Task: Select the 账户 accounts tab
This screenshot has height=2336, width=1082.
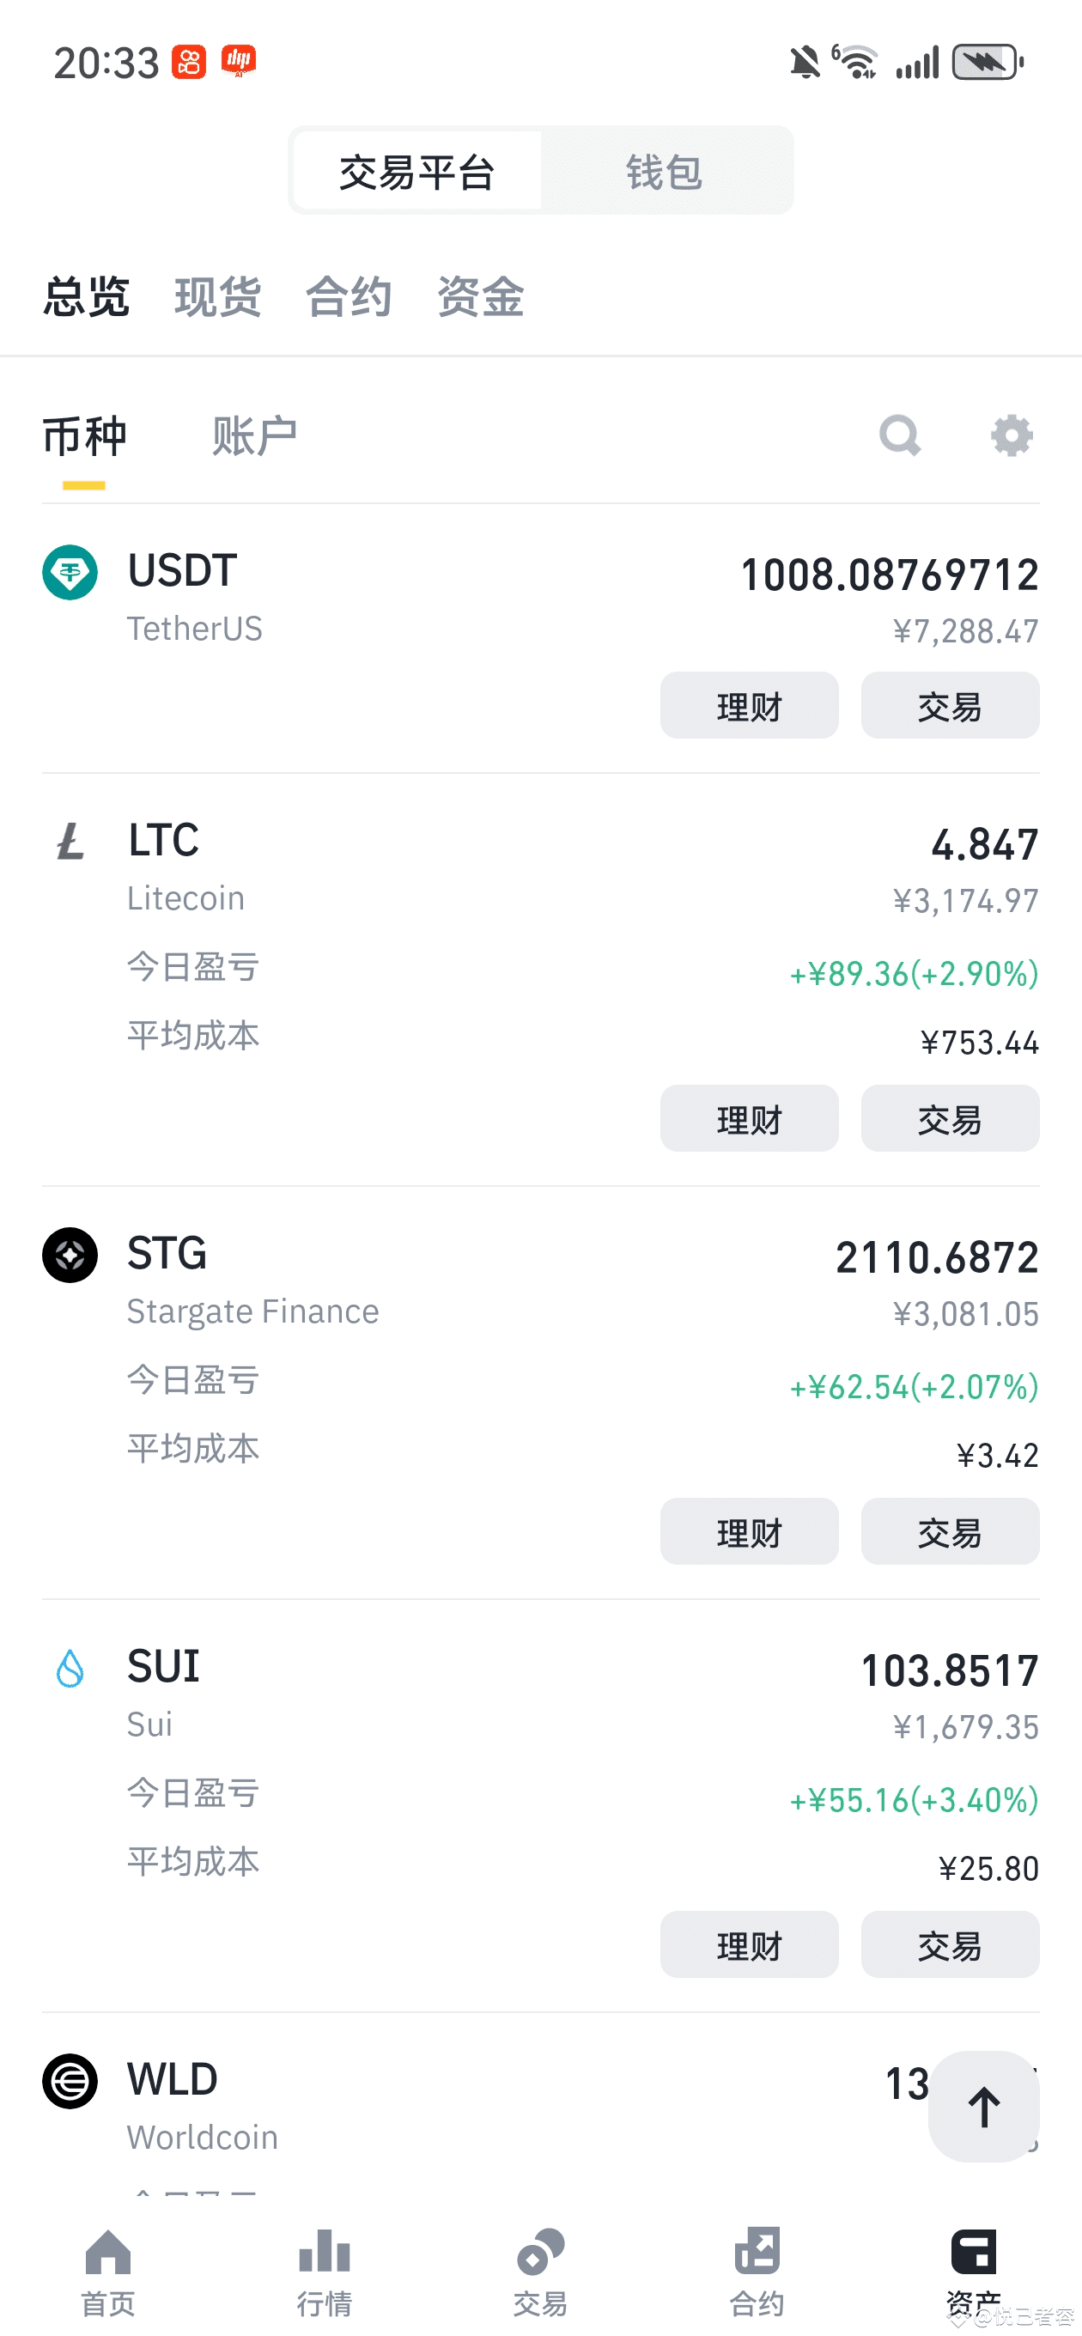Action: click(x=255, y=436)
